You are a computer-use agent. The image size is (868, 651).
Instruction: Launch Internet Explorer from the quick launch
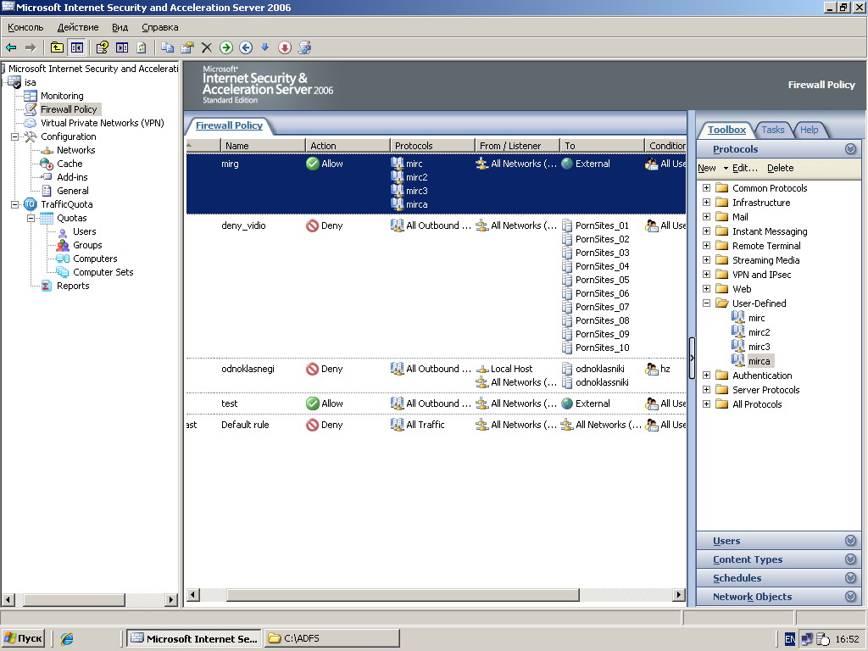(x=67, y=639)
